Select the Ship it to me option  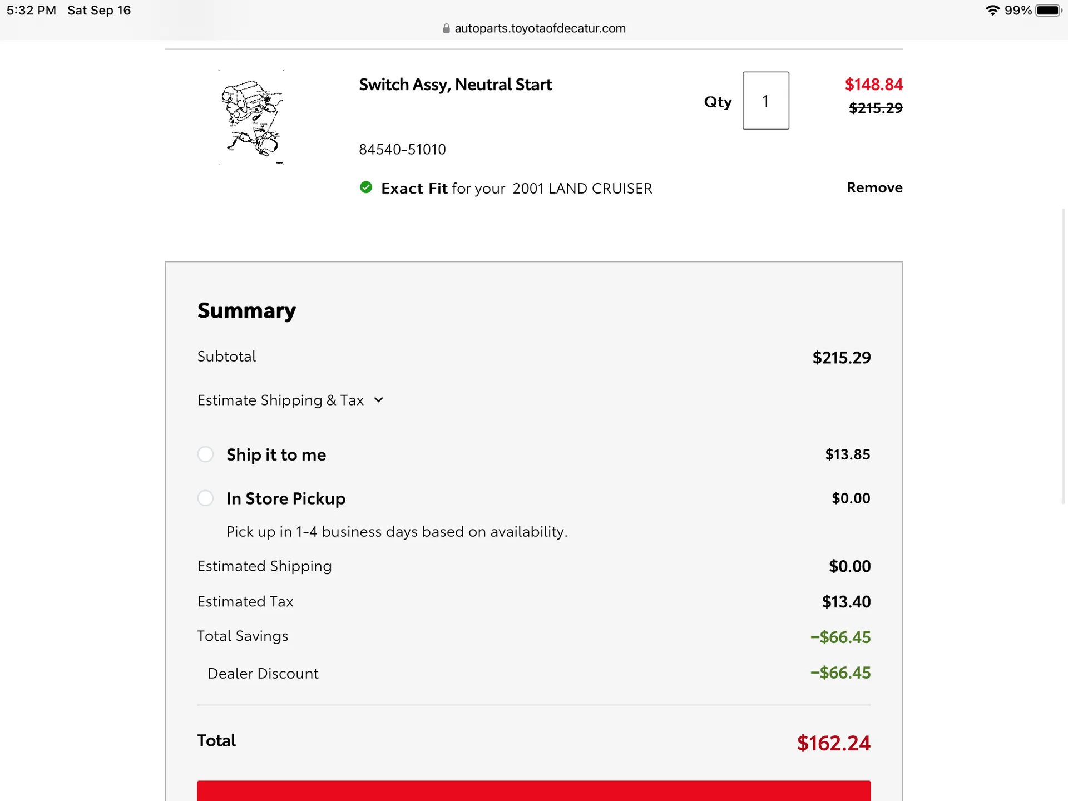(x=205, y=454)
